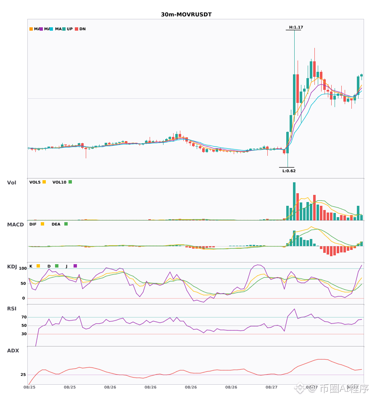Click the MACD panel label
The image size is (372, 399).
[15, 225]
